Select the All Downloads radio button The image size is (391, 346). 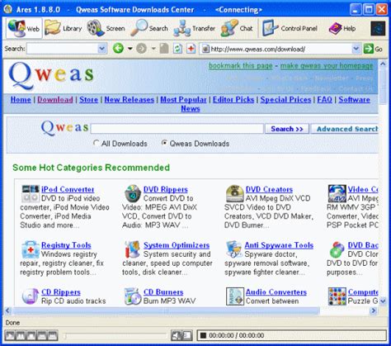click(96, 143)
